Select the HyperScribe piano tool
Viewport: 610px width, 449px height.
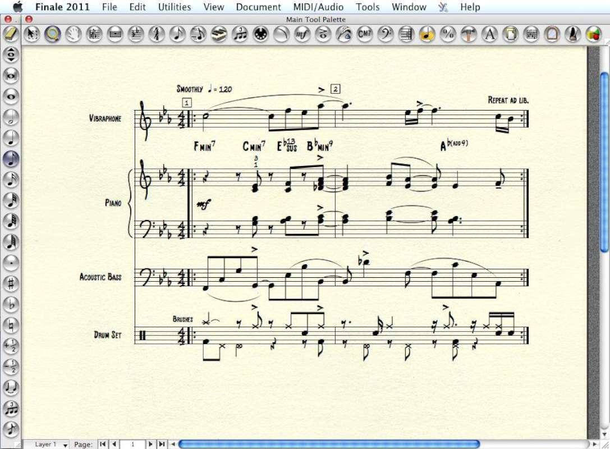(x=219, y=34)
